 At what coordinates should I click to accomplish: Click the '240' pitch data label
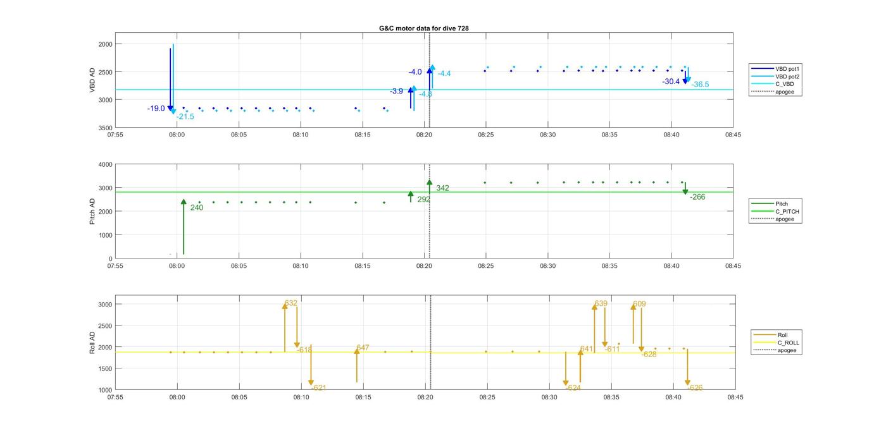click(197, 207)
